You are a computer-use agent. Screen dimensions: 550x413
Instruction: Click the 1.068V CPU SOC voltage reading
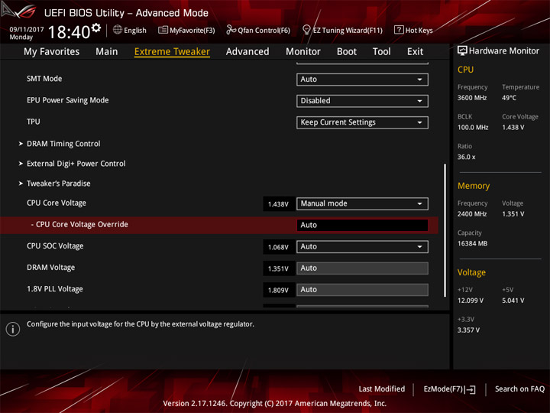click(278, 247)
